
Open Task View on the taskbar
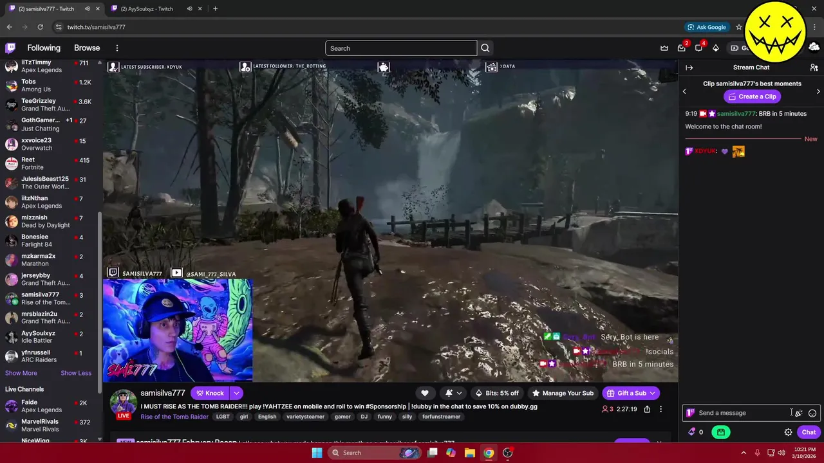(x=432, y=453)
